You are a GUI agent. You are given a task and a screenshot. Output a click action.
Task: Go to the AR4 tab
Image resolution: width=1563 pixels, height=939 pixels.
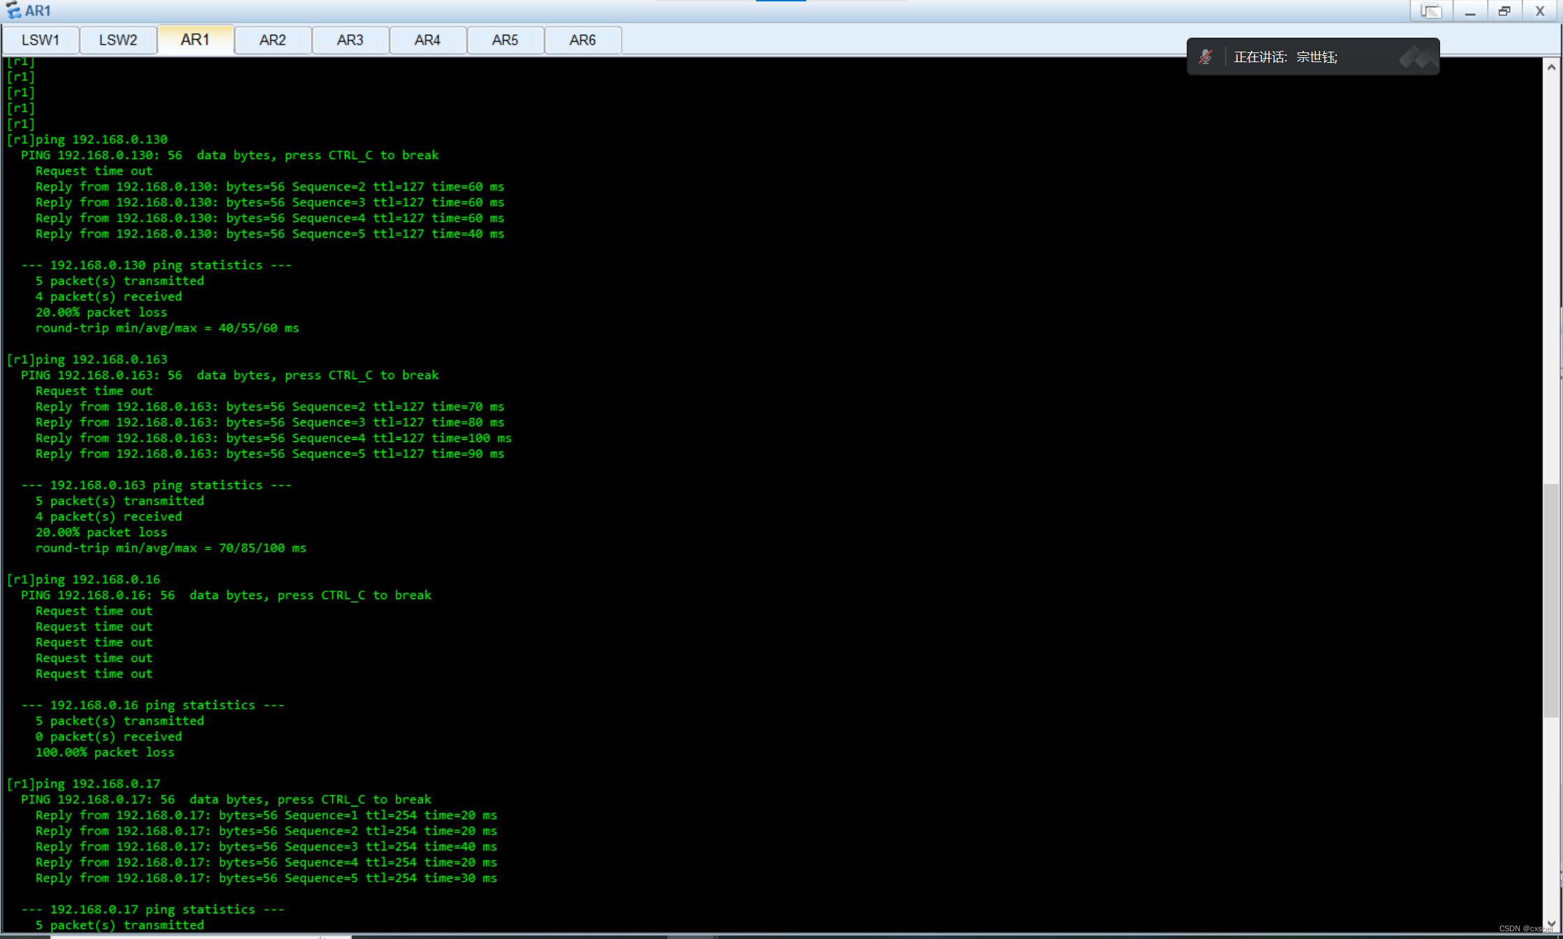click(x=427, y=40)
